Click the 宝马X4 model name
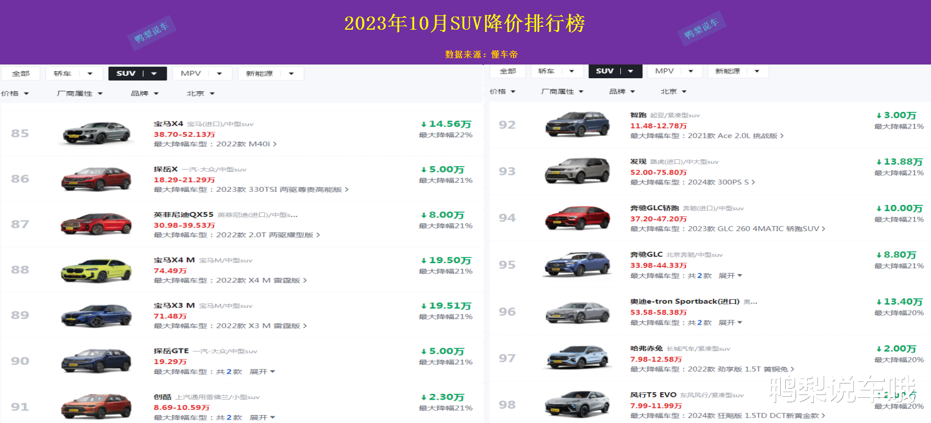The height and width of the screenshot is (423, 931). pyautogui.click(x=168, y=123)
